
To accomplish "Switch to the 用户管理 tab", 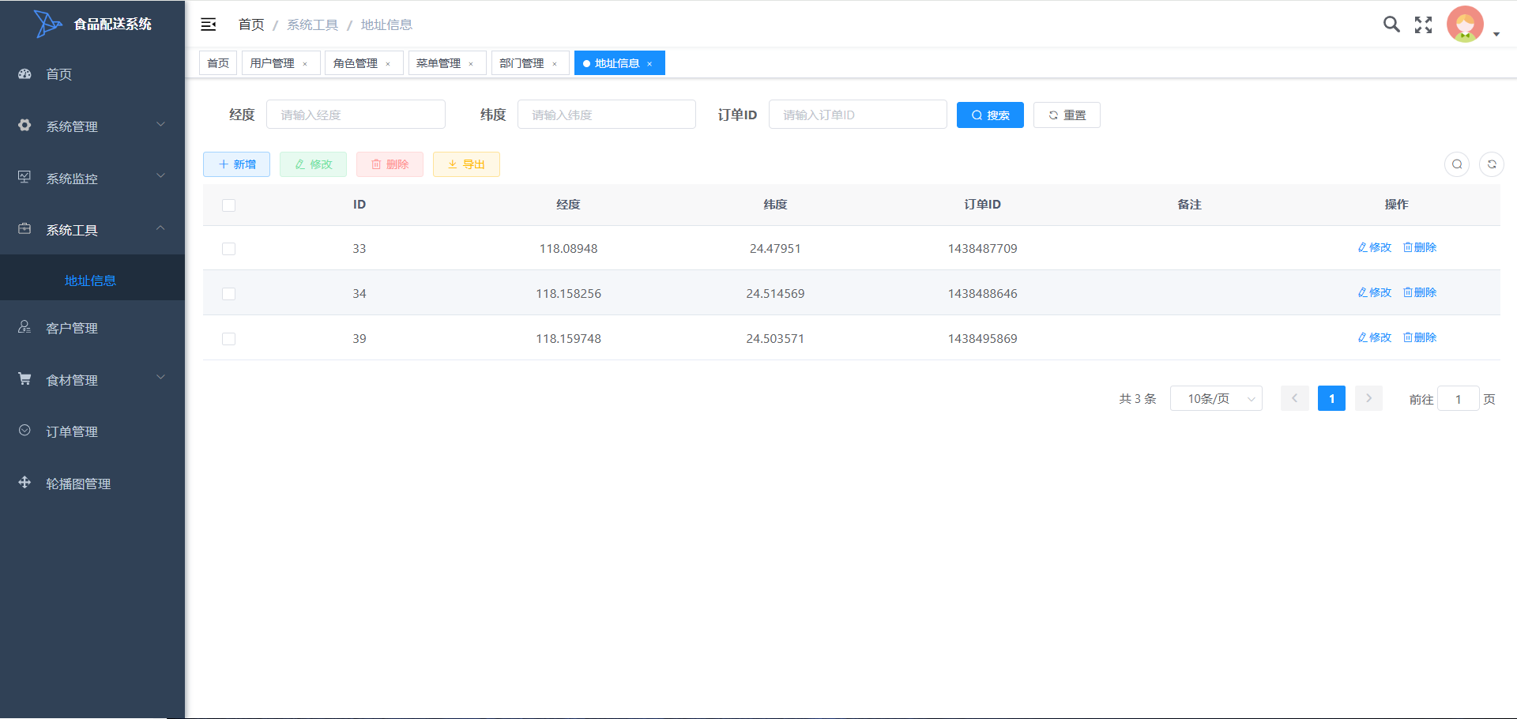I will [x=273, y=63].
